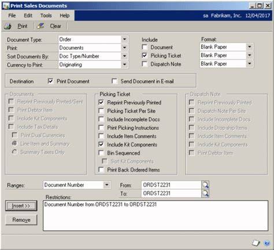Expand the Currency to Print dropdown
This screenshot has height=250, width=274.
(x=124, y=65)
